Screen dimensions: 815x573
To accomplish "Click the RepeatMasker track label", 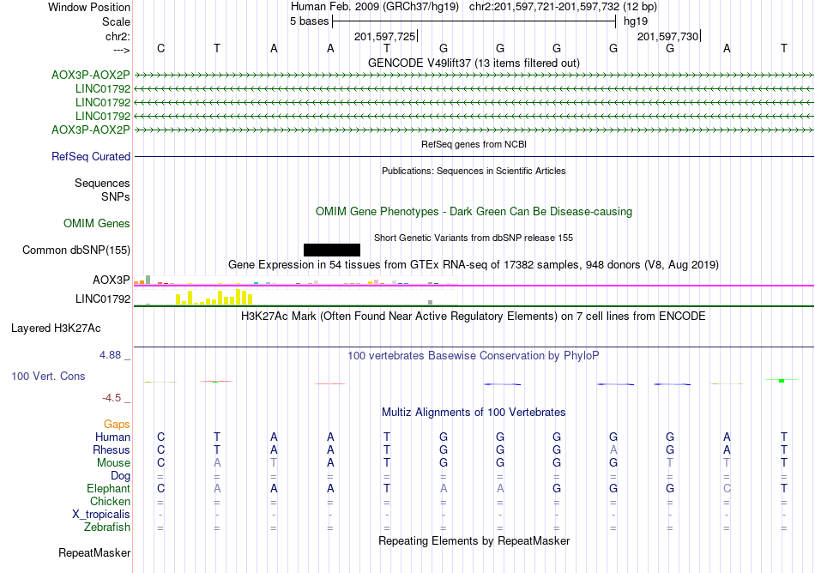I will 94,552.
